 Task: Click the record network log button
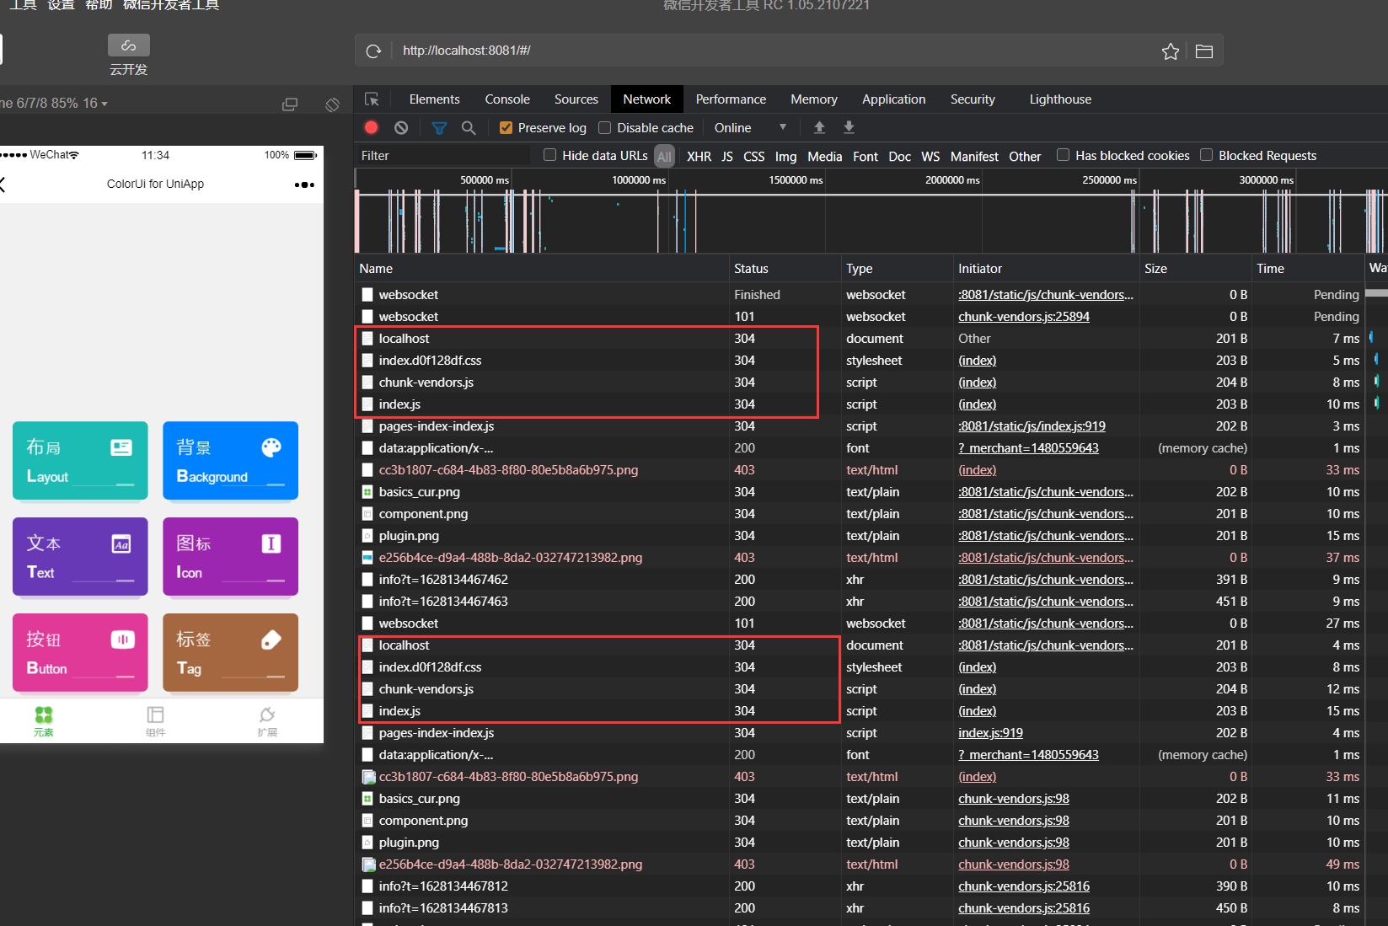coord(371,127)
